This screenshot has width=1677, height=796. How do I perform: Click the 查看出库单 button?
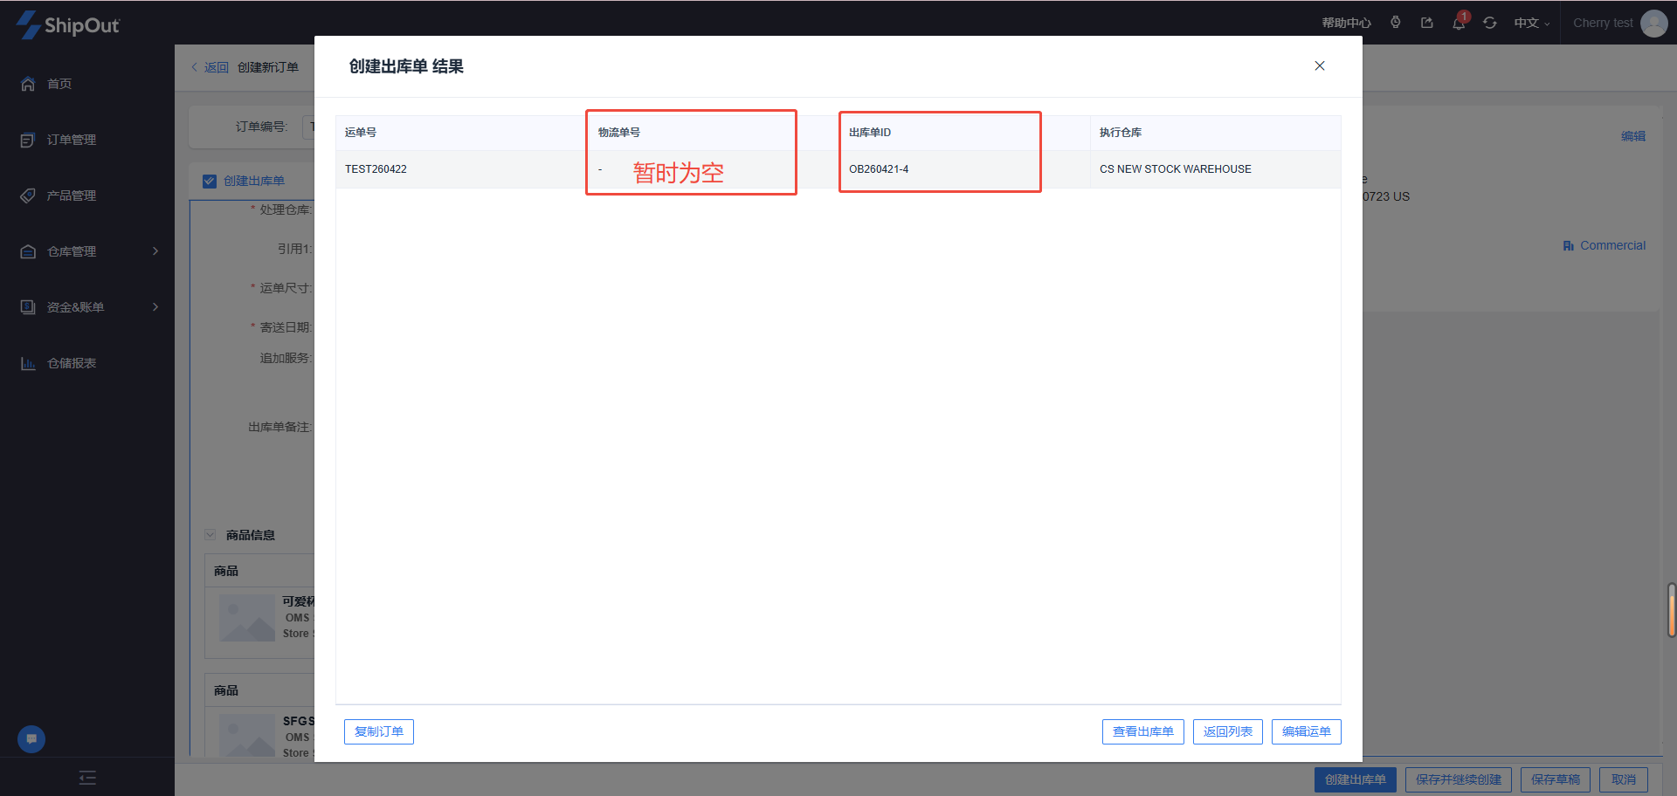1142,731
